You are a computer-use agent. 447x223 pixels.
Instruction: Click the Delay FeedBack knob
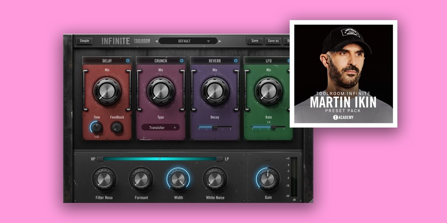(x=117, y=128)
